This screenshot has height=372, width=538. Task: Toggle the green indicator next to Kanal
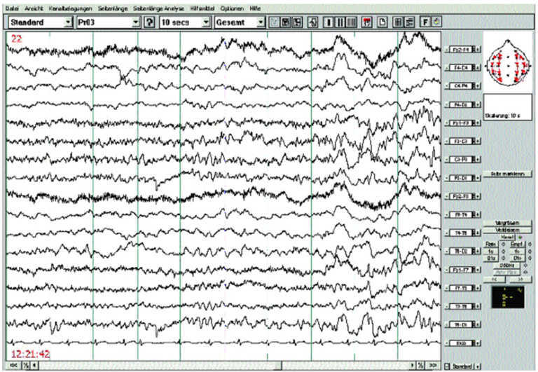[520, 237]
